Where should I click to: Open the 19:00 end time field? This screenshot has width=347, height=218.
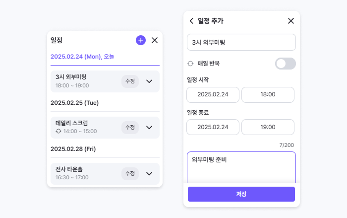click(x=268, y=127)
